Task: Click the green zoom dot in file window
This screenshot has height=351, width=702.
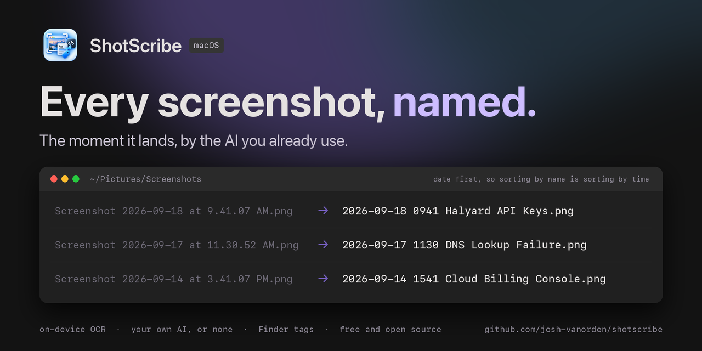Action: (76, 179)
